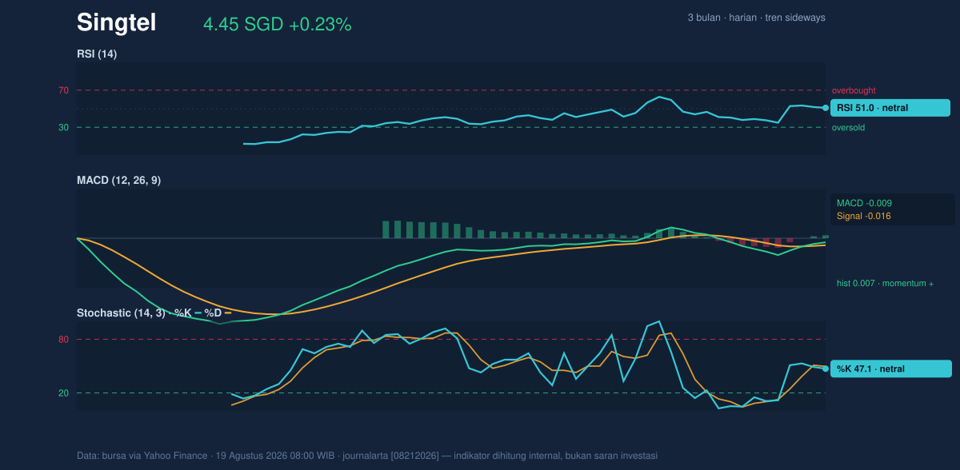The image size is (960, 470).
Task: Click the RSI 51.0 · netral value badge
Action: click(x=890, y=108)
